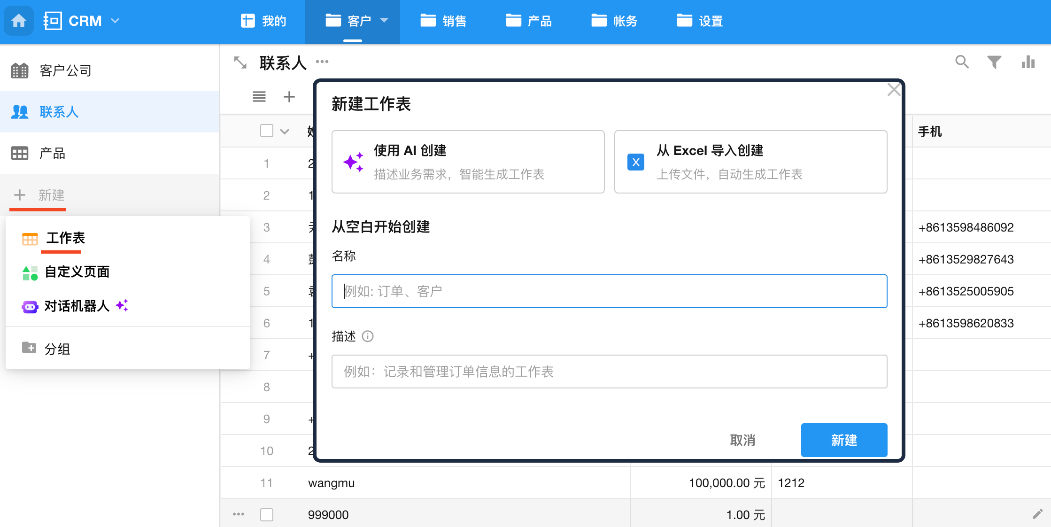Image resolution: width=1051 pixels, height=527 pixels.
Task: Expand the 客户 tab dropdown arrow
Action: click(384, 20)
